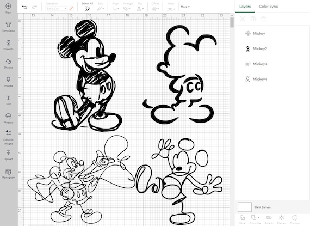Click the canvas vertical scrollbar

tap(232, 22)
